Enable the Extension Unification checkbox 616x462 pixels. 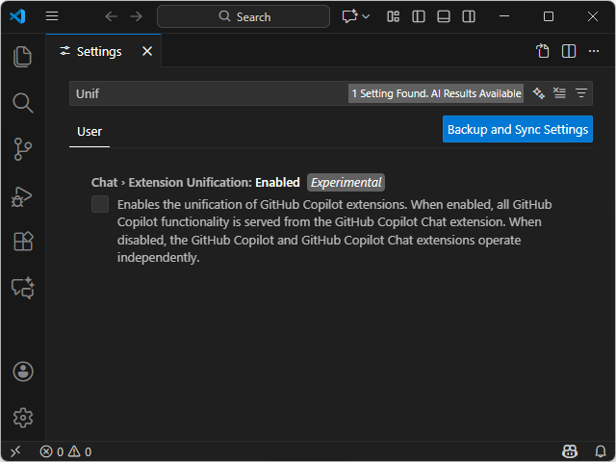100,204
